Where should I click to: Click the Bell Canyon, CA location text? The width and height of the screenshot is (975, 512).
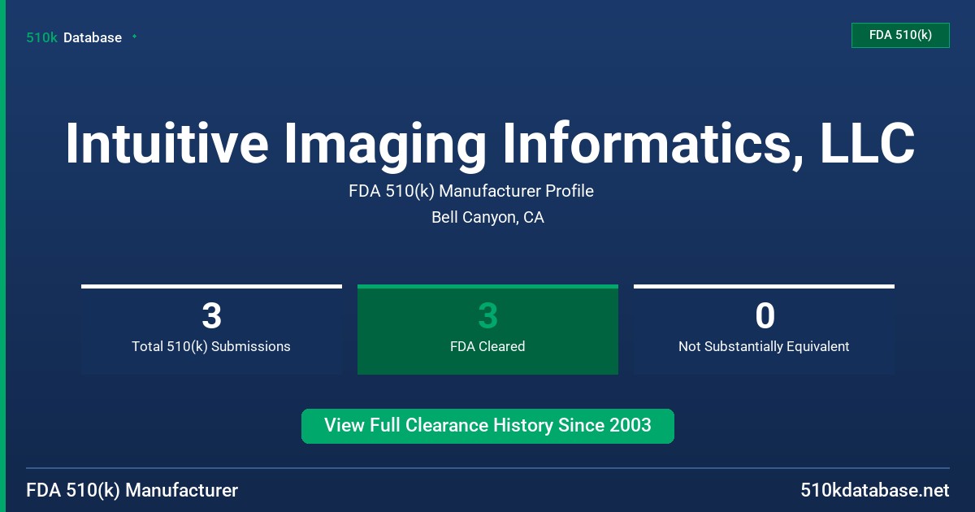pyautogui.click(x=487, y=218)
